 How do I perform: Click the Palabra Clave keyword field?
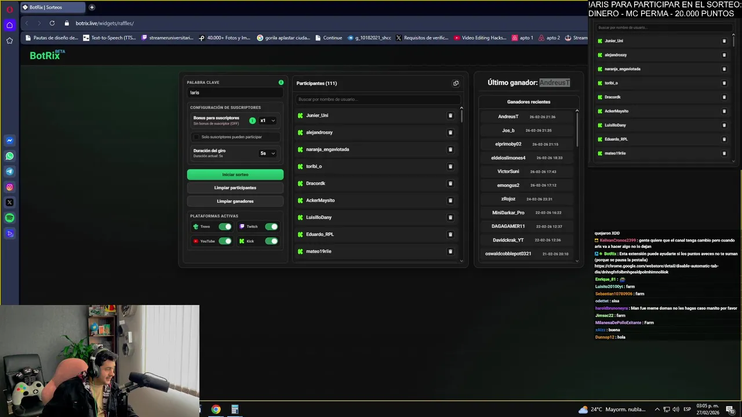[x=235, y=93]
